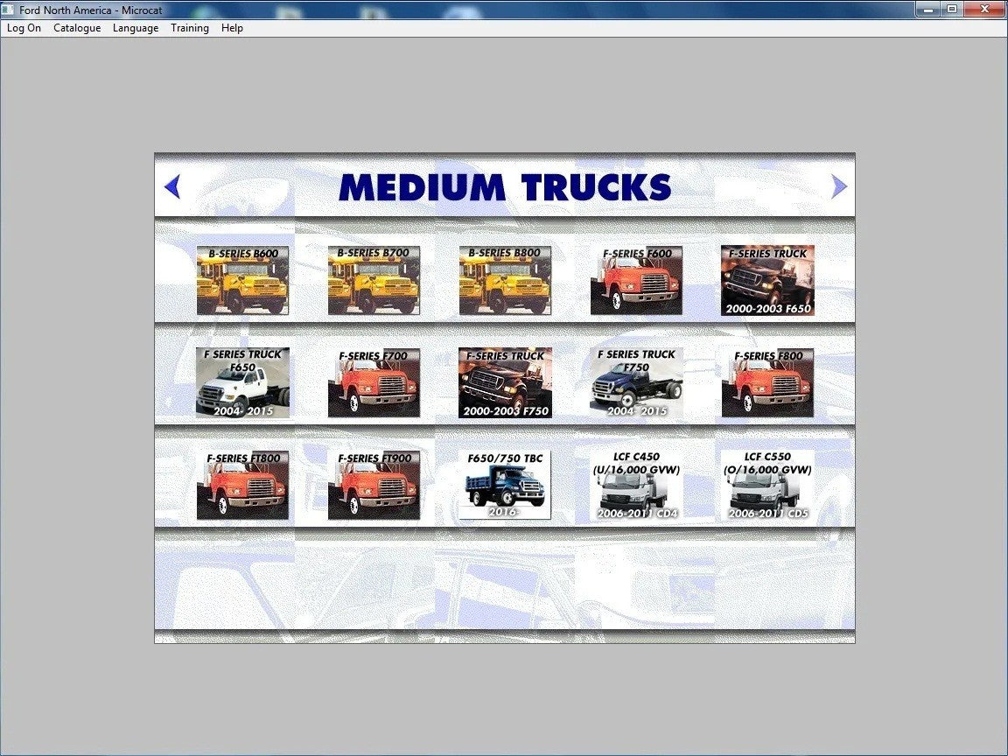Open the 2000-2003 F650 truck catalogue

click(767, 281)
